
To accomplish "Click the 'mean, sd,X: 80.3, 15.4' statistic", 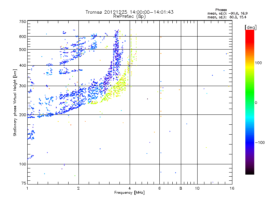I will (x=227, y=17).
